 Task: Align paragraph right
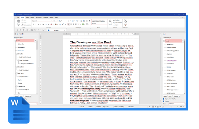(74, 24)
